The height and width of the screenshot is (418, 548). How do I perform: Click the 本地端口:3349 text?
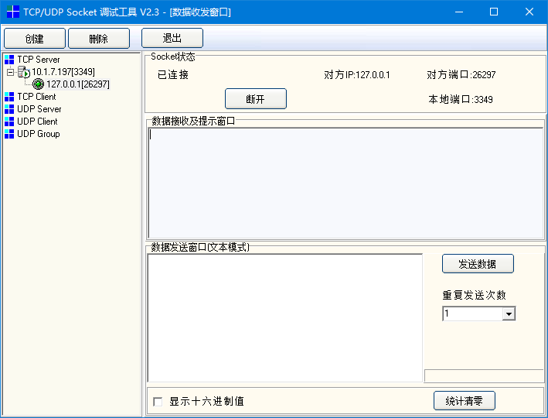pos(461,99)
